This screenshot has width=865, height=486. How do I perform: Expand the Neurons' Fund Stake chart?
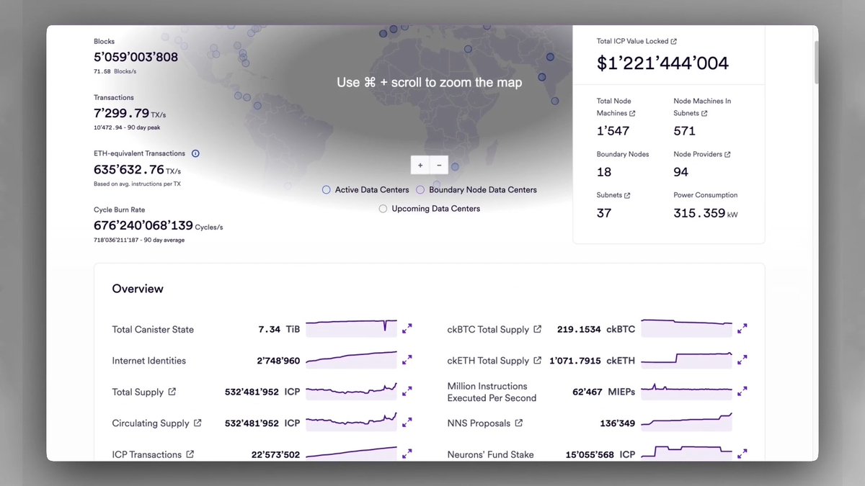click(x=742, y=454)
